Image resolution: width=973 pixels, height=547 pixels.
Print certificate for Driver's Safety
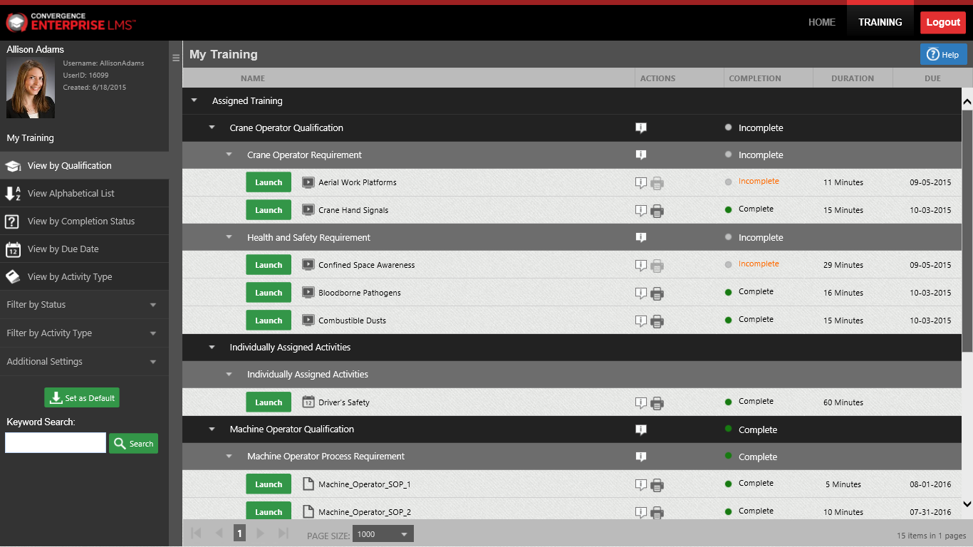[657, 403]
